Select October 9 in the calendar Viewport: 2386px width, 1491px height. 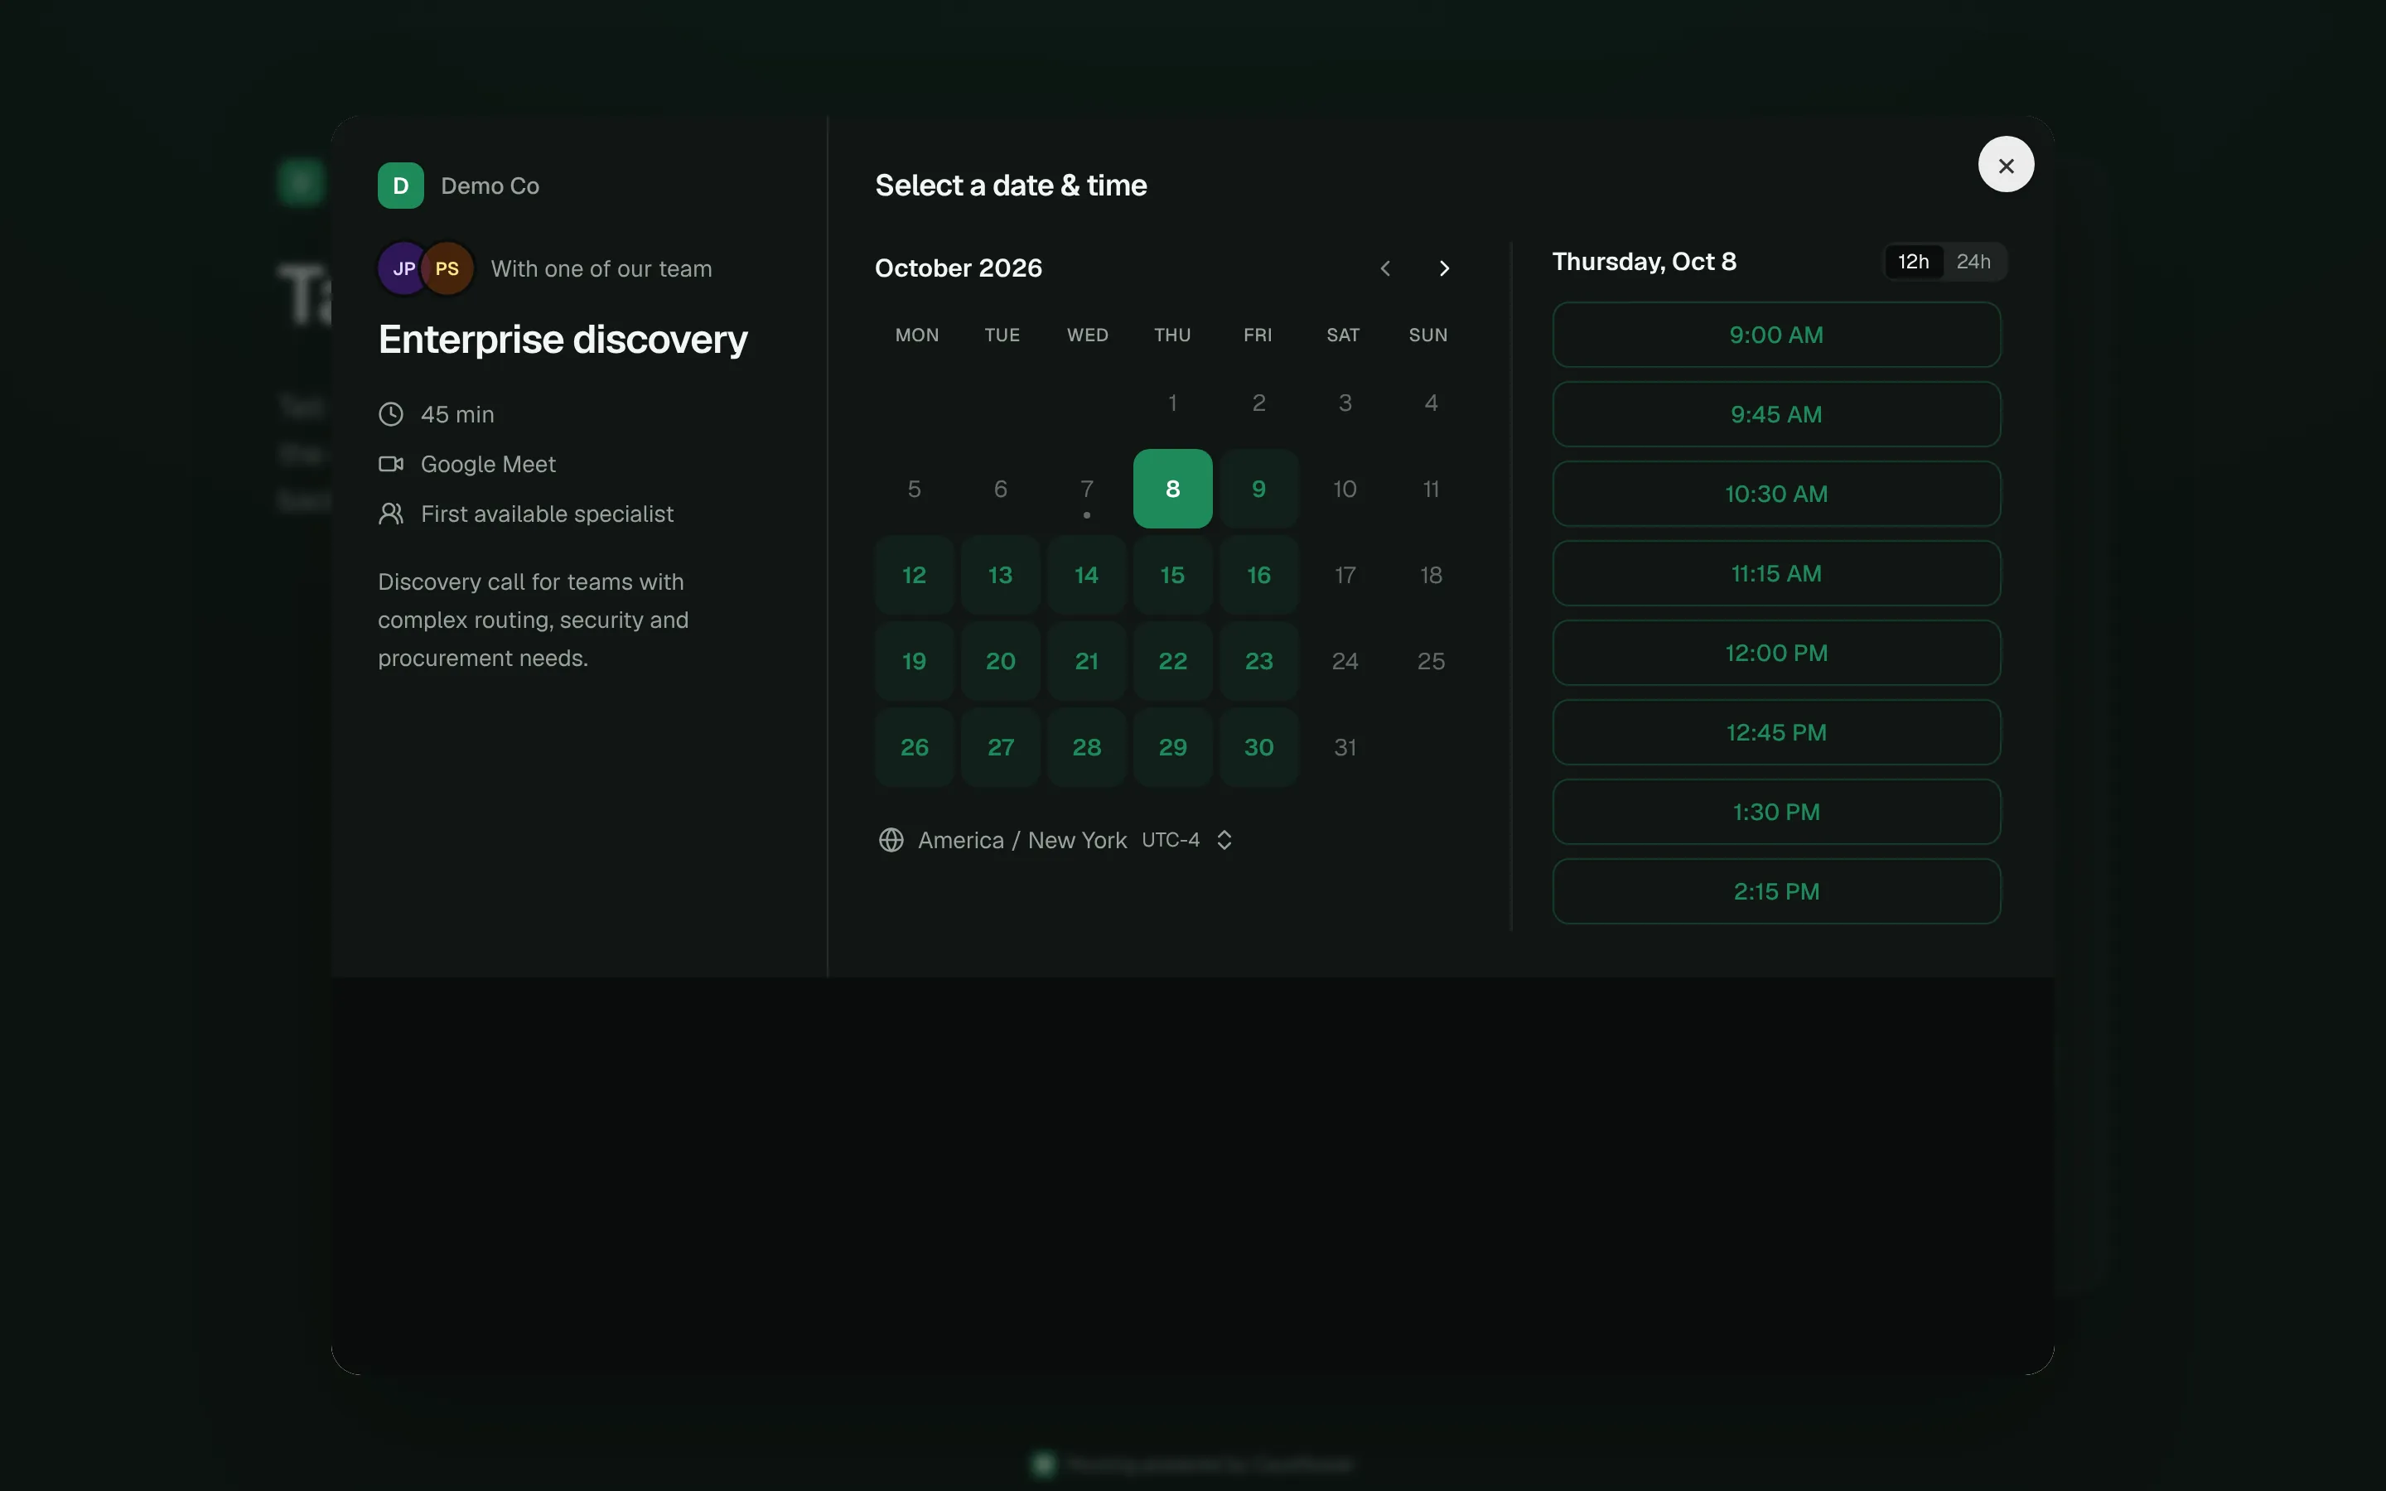coord(1258,489)
